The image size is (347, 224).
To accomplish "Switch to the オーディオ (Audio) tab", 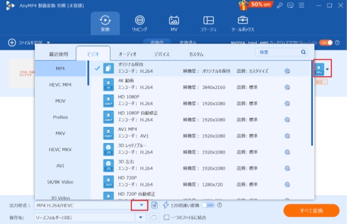I will (x=127, y=54).
